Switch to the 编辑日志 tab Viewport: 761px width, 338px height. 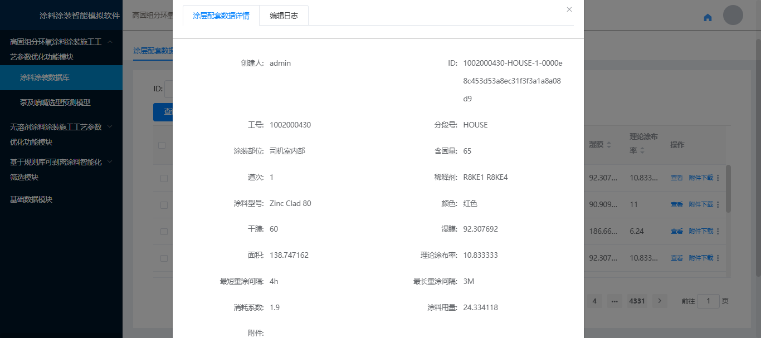coord(284,16)
